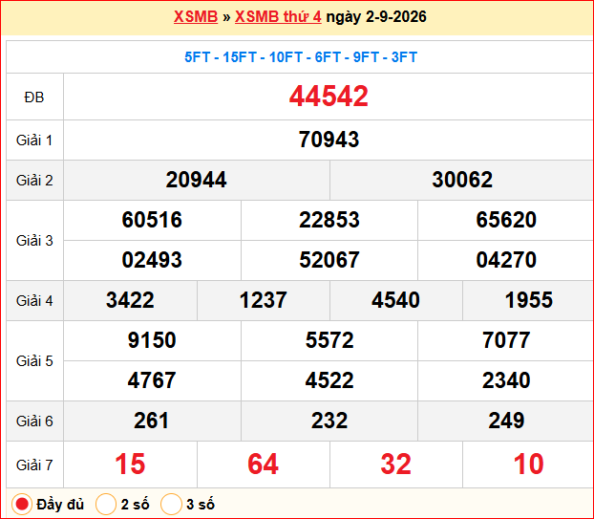This screenshot has height=519, width=594.
Task: Click Giải 6 number 249
Action: point(506,421)
